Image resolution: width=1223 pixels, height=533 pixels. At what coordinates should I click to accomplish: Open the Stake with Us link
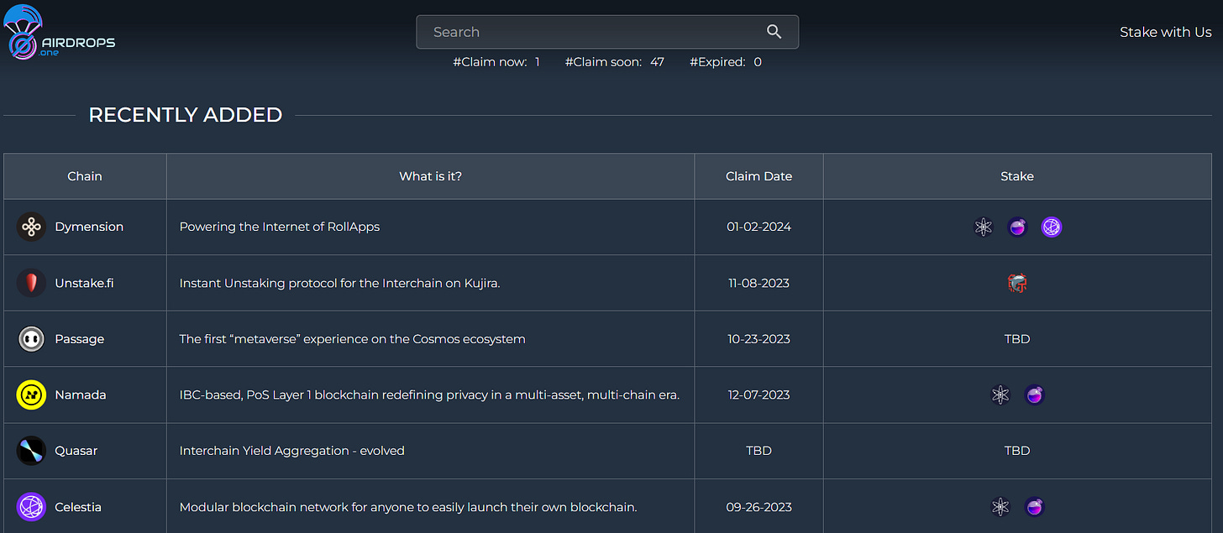(x=1165, y=32)
